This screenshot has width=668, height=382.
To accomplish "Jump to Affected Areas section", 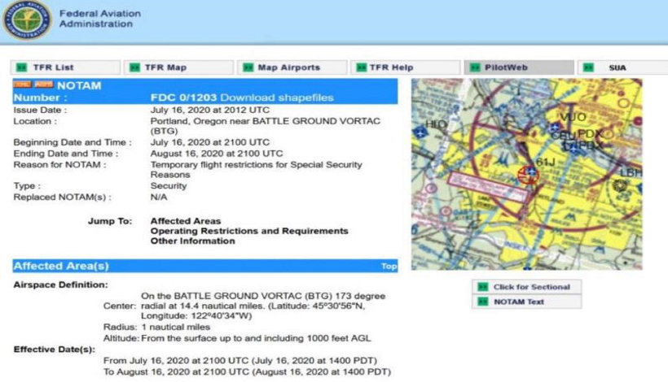I will [x=185, y=221].
